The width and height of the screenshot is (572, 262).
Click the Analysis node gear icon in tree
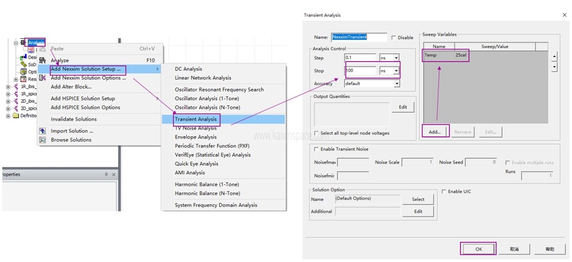pyautogui.click(x=23, y=42)
